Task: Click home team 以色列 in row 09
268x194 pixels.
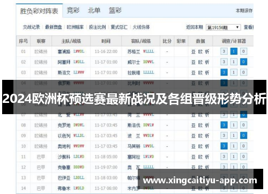Action: [64, 136]
